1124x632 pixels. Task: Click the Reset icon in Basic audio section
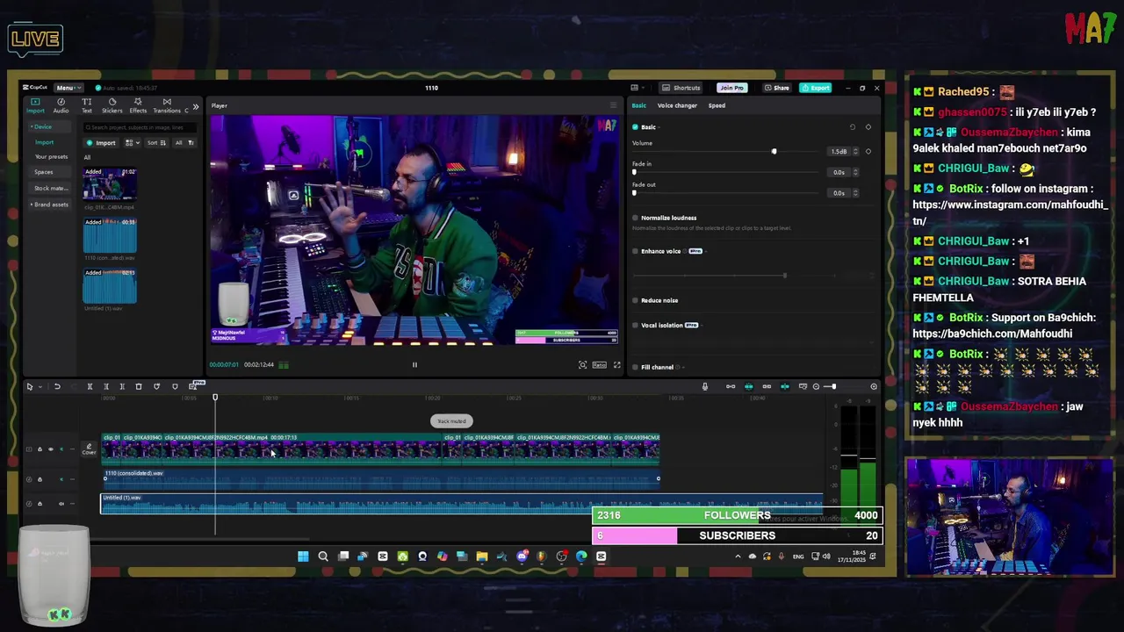pyautogui.click(x=852, y=127)
